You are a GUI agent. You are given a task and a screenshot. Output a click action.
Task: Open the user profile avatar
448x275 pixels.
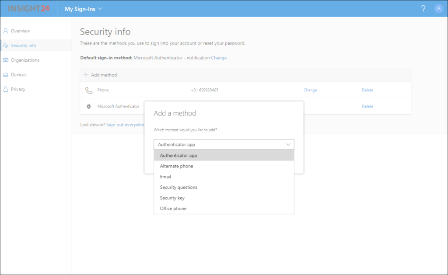pyautogui.click(x=438, y=8)
